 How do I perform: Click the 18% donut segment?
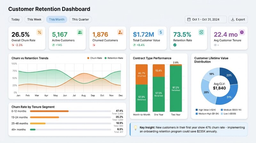pyautogui.click(x=212, y=74)
